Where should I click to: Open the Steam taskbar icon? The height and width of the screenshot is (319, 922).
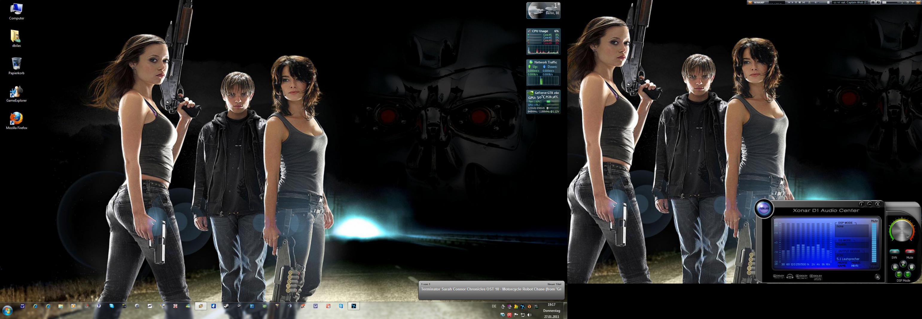(227, 306)
